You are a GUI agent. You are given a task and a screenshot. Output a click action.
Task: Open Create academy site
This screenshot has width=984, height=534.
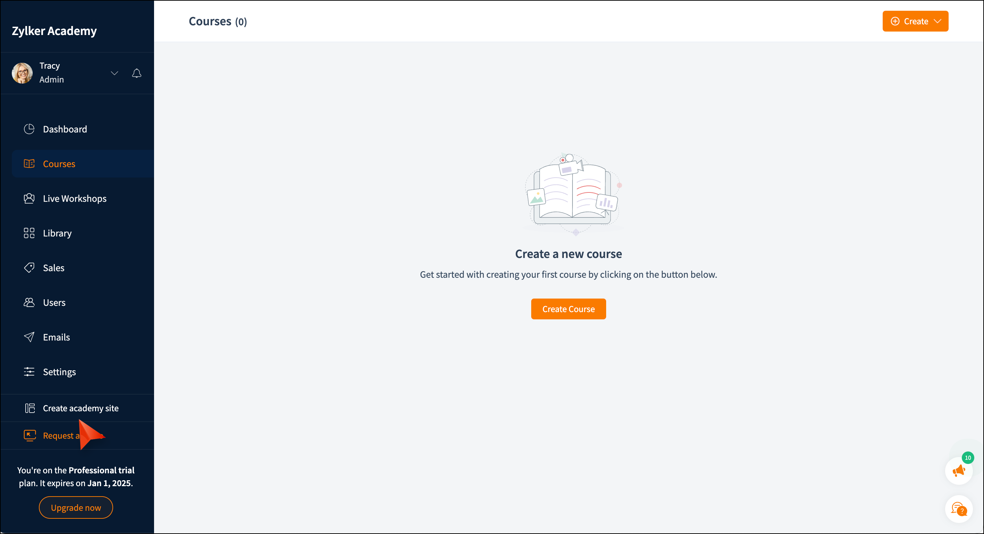pos(80,408)
